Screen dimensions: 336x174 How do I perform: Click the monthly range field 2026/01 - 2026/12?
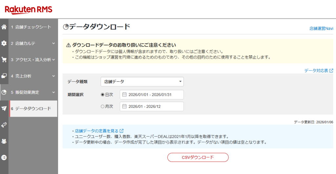[152, 106]
